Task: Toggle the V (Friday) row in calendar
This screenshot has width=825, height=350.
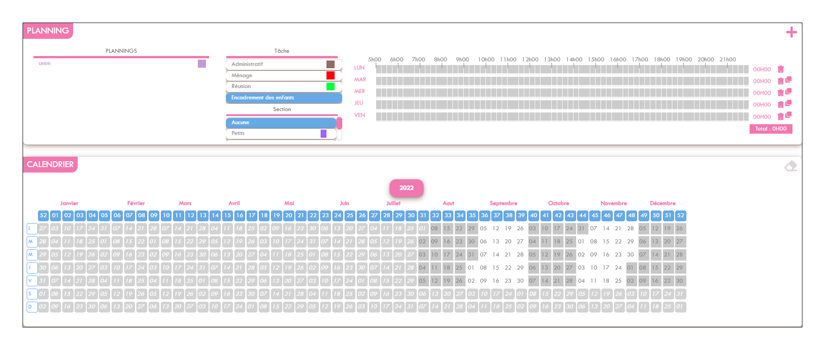Action: 32,281
